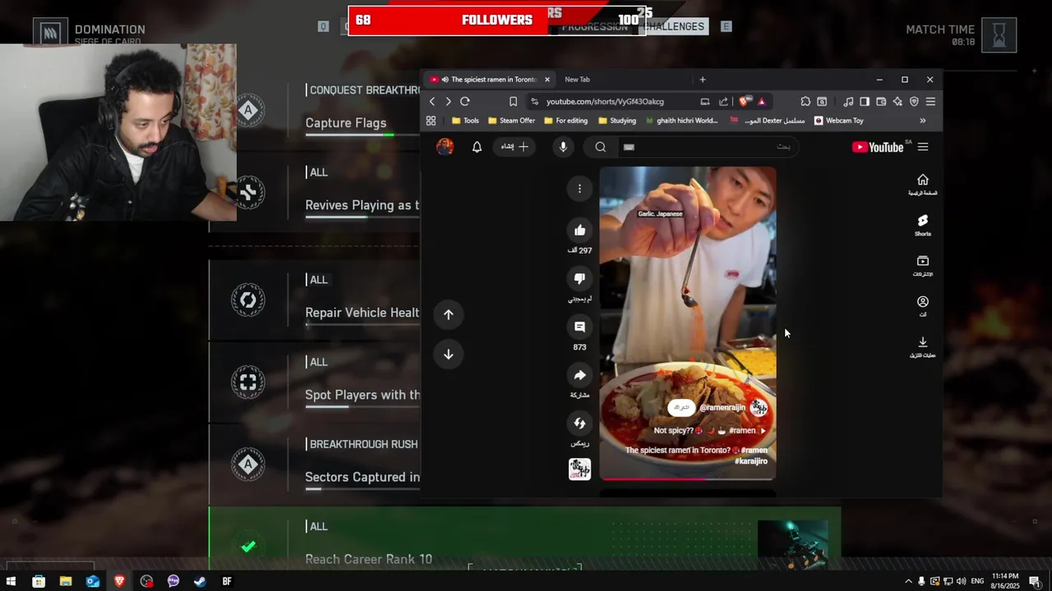Open the Brave Leo AI sparkle icon
Viewport: 1052px width, 591px height.
point(897,102)
